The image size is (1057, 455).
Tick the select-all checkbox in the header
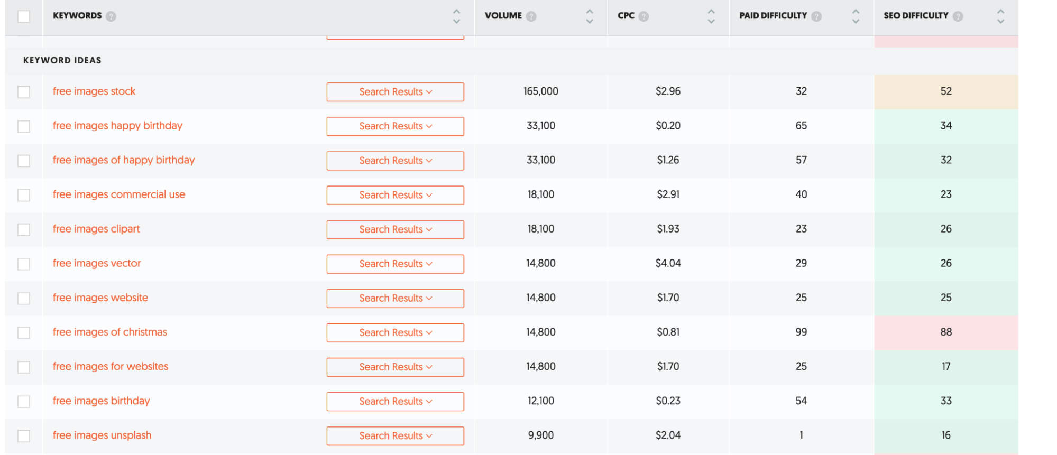click(24, 16)
